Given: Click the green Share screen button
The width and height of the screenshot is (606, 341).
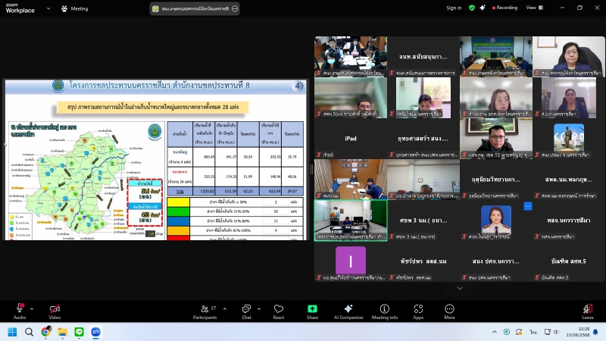Looking at the screenshot, I should (312, 309).
